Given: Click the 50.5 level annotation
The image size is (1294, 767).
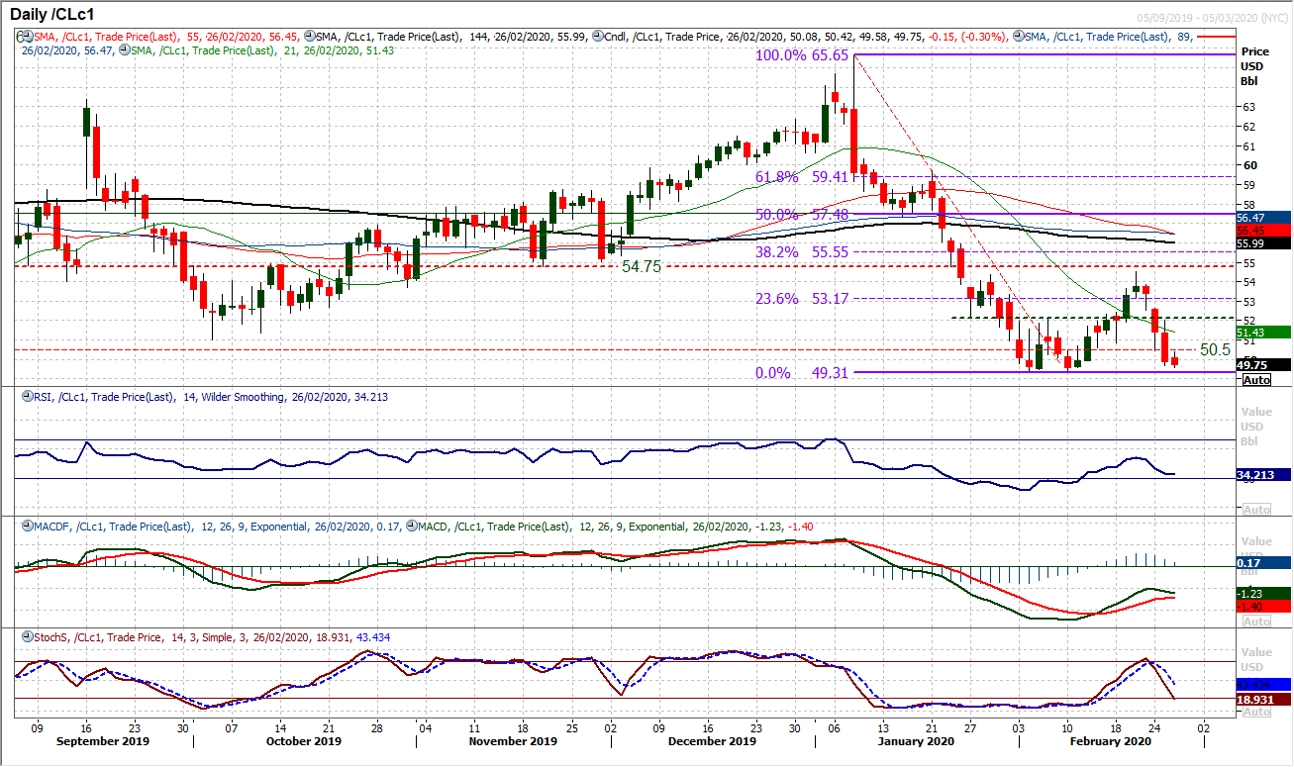Looking at the screenshot, I should click(1214, 349).
